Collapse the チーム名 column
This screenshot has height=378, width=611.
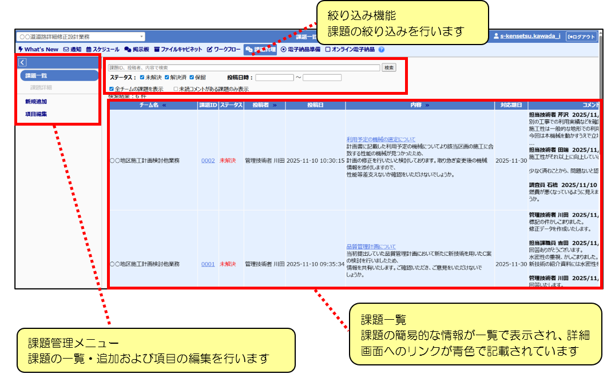click(x=164, y=105)
